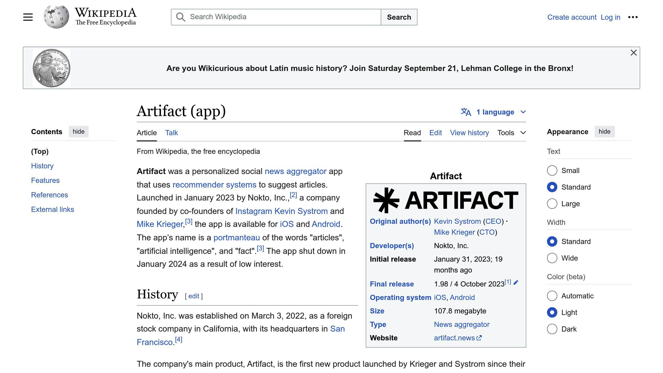The image size is (663, 373).
Task: Select Standard text size
Action: (x=552, y=187)
